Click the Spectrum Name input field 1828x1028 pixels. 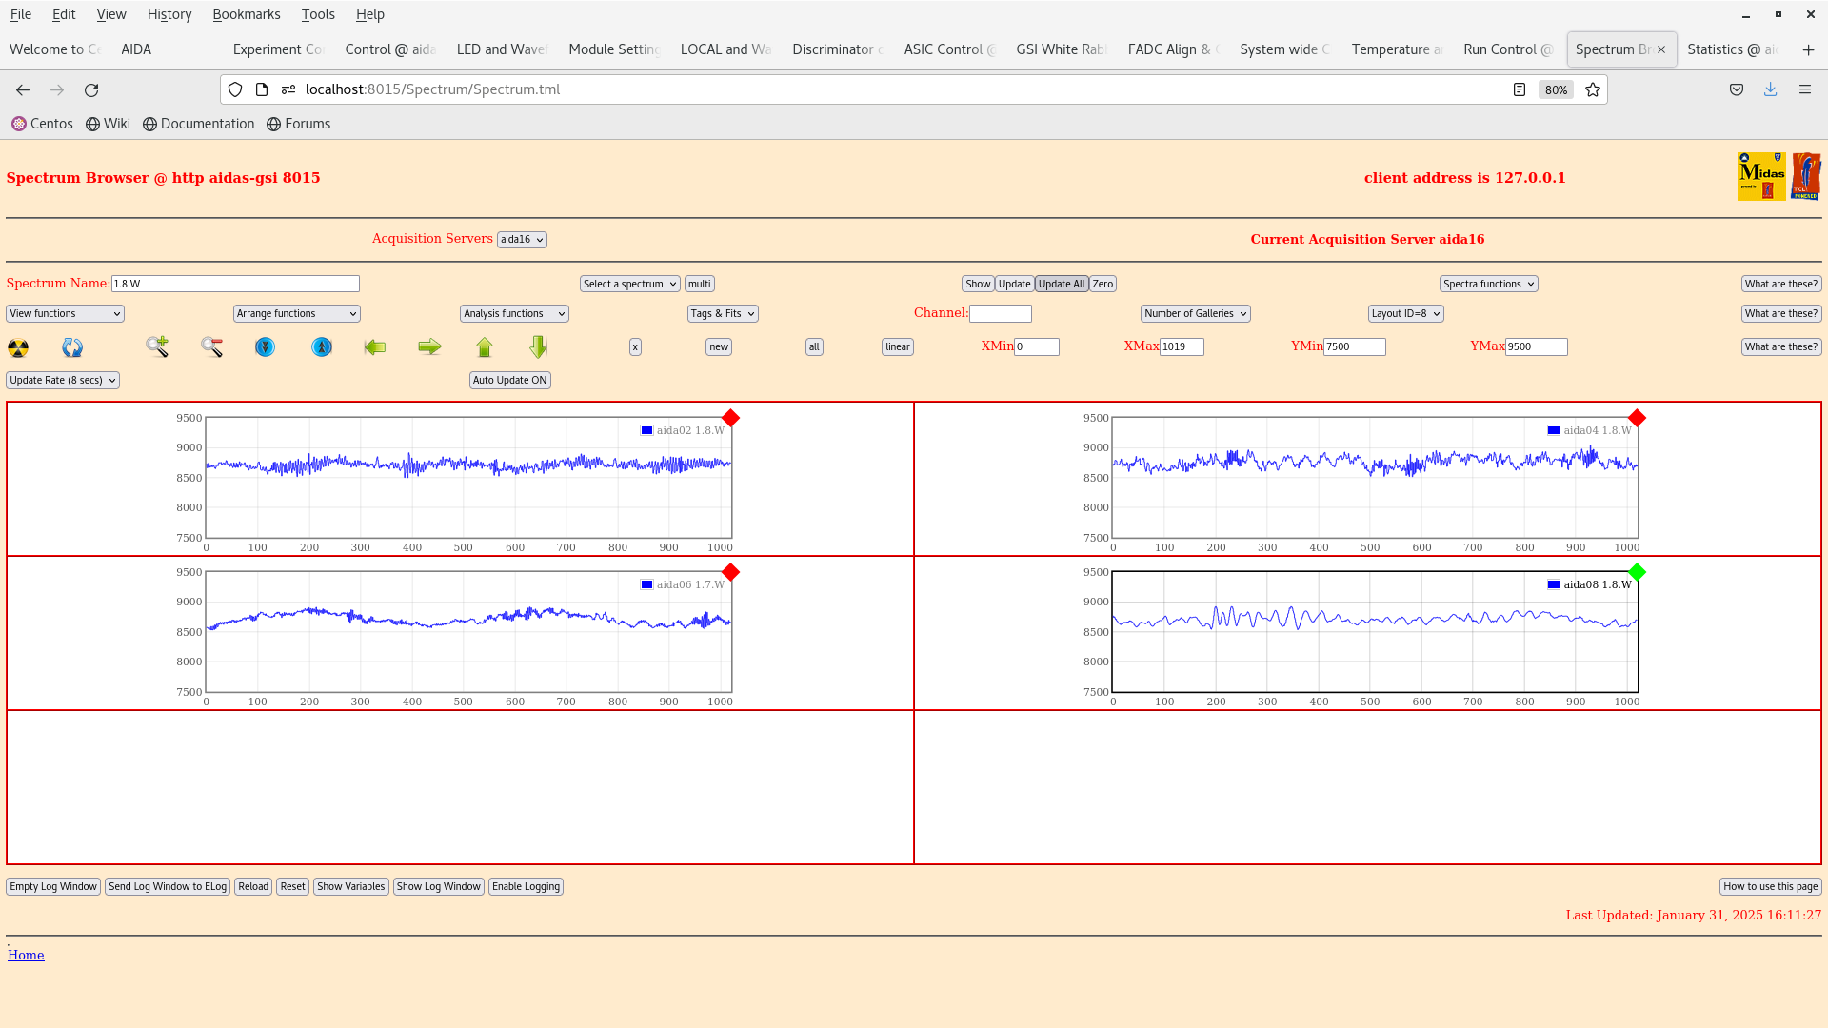[235, 284]
